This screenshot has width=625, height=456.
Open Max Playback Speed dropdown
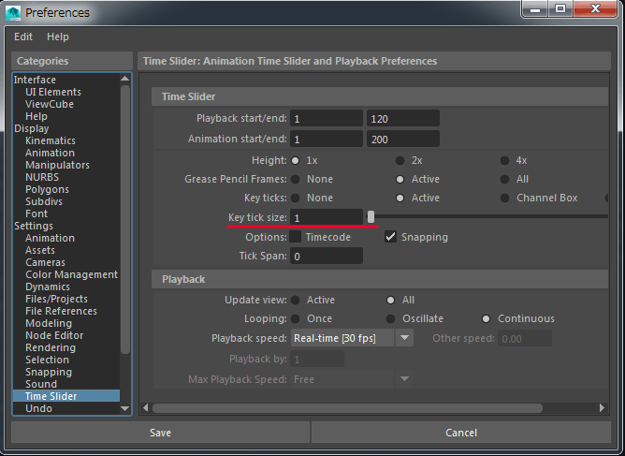point(403,379)
